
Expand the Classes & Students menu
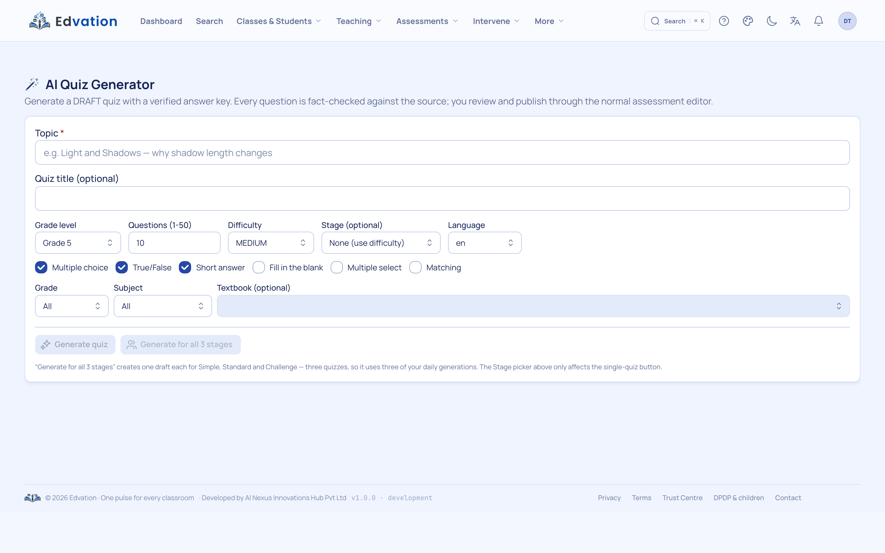click(279, 21)
